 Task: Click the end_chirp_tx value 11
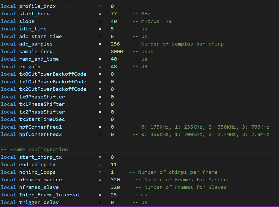[114, 165]
